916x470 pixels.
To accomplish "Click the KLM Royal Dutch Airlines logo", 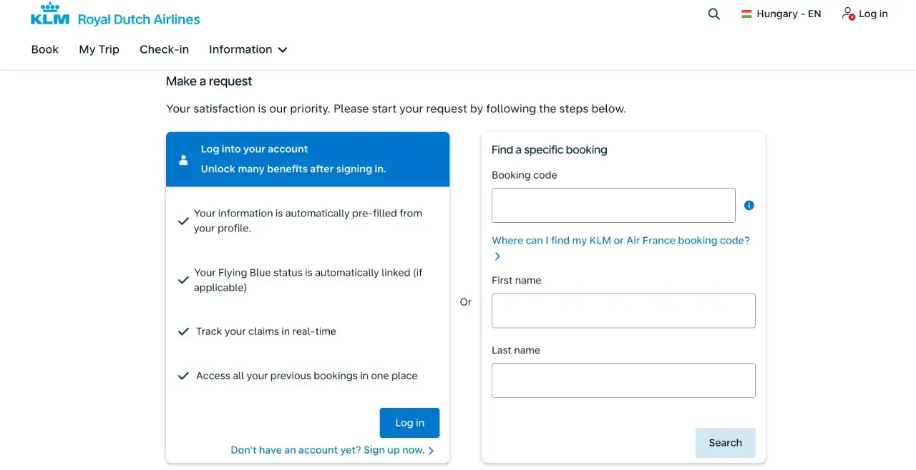I will pyautogui.click(x=115, y=15).
